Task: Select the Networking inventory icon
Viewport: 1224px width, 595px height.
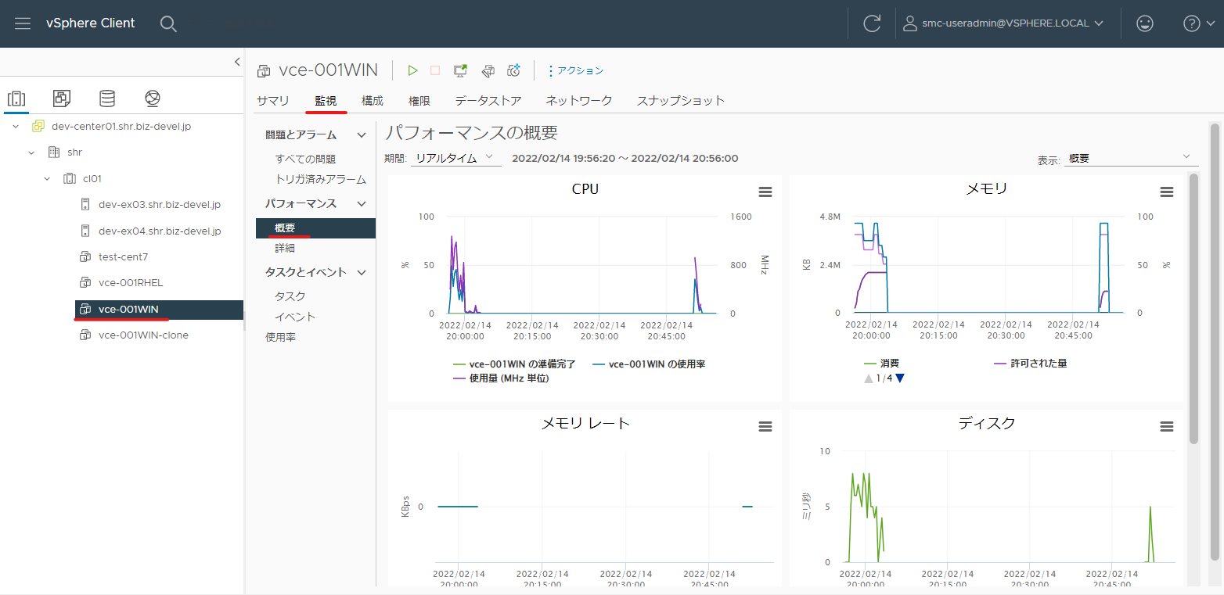Action: [x=153, y=99]
